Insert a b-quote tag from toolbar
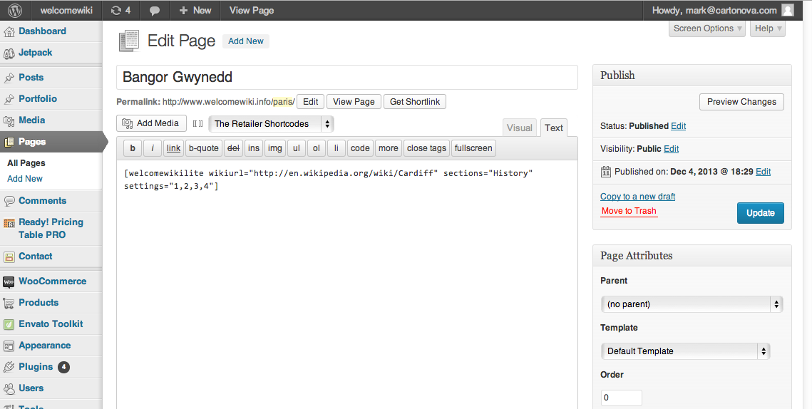812x409 pixels. (203, 148)
